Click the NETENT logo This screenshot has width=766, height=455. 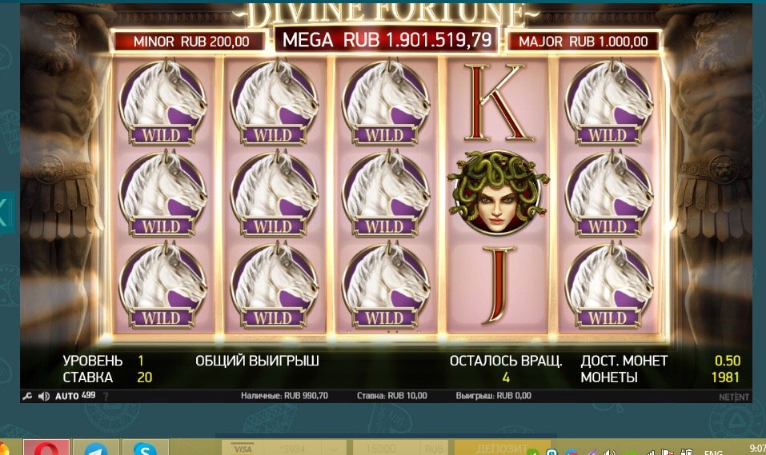[734, 397]
